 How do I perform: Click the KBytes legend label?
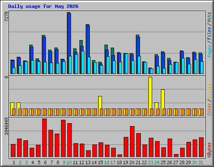209,150
